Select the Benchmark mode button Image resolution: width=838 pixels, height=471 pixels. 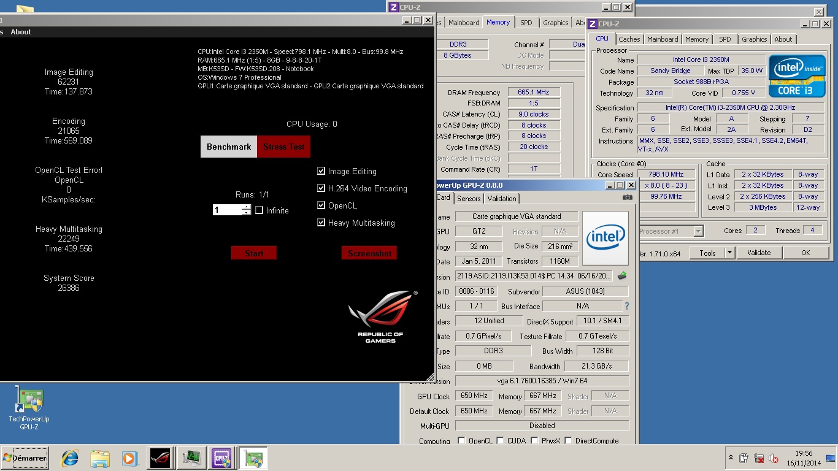point(229,147)
